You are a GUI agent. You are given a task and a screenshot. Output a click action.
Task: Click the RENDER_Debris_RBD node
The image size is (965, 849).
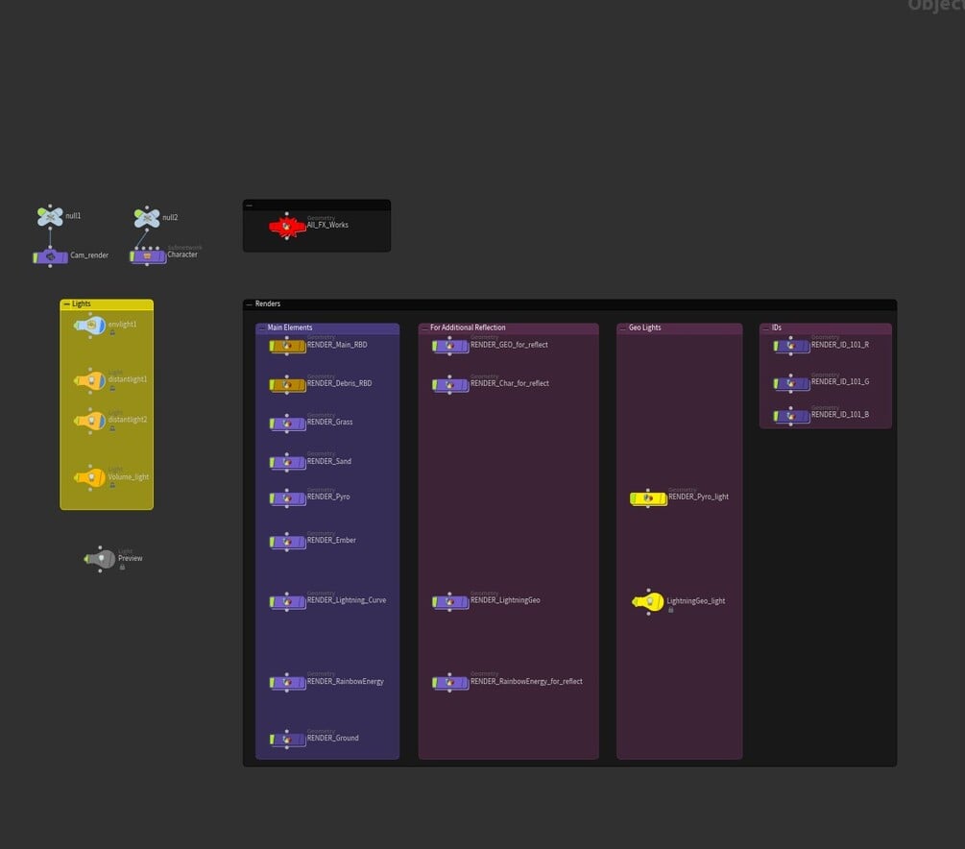click(x=287, y=385)
